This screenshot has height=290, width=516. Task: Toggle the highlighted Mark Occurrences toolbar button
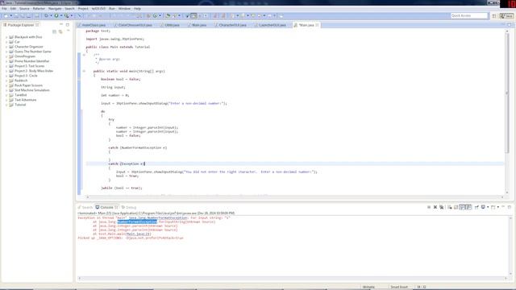pyautogui.click(x=193, y=16)
